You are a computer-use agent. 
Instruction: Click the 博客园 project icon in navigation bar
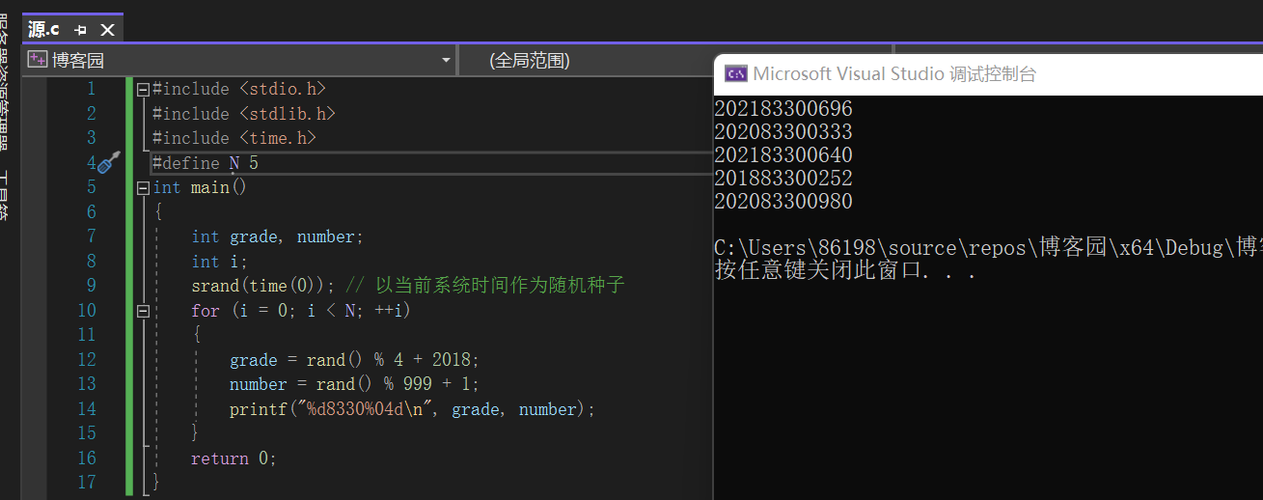pos(38,60)
